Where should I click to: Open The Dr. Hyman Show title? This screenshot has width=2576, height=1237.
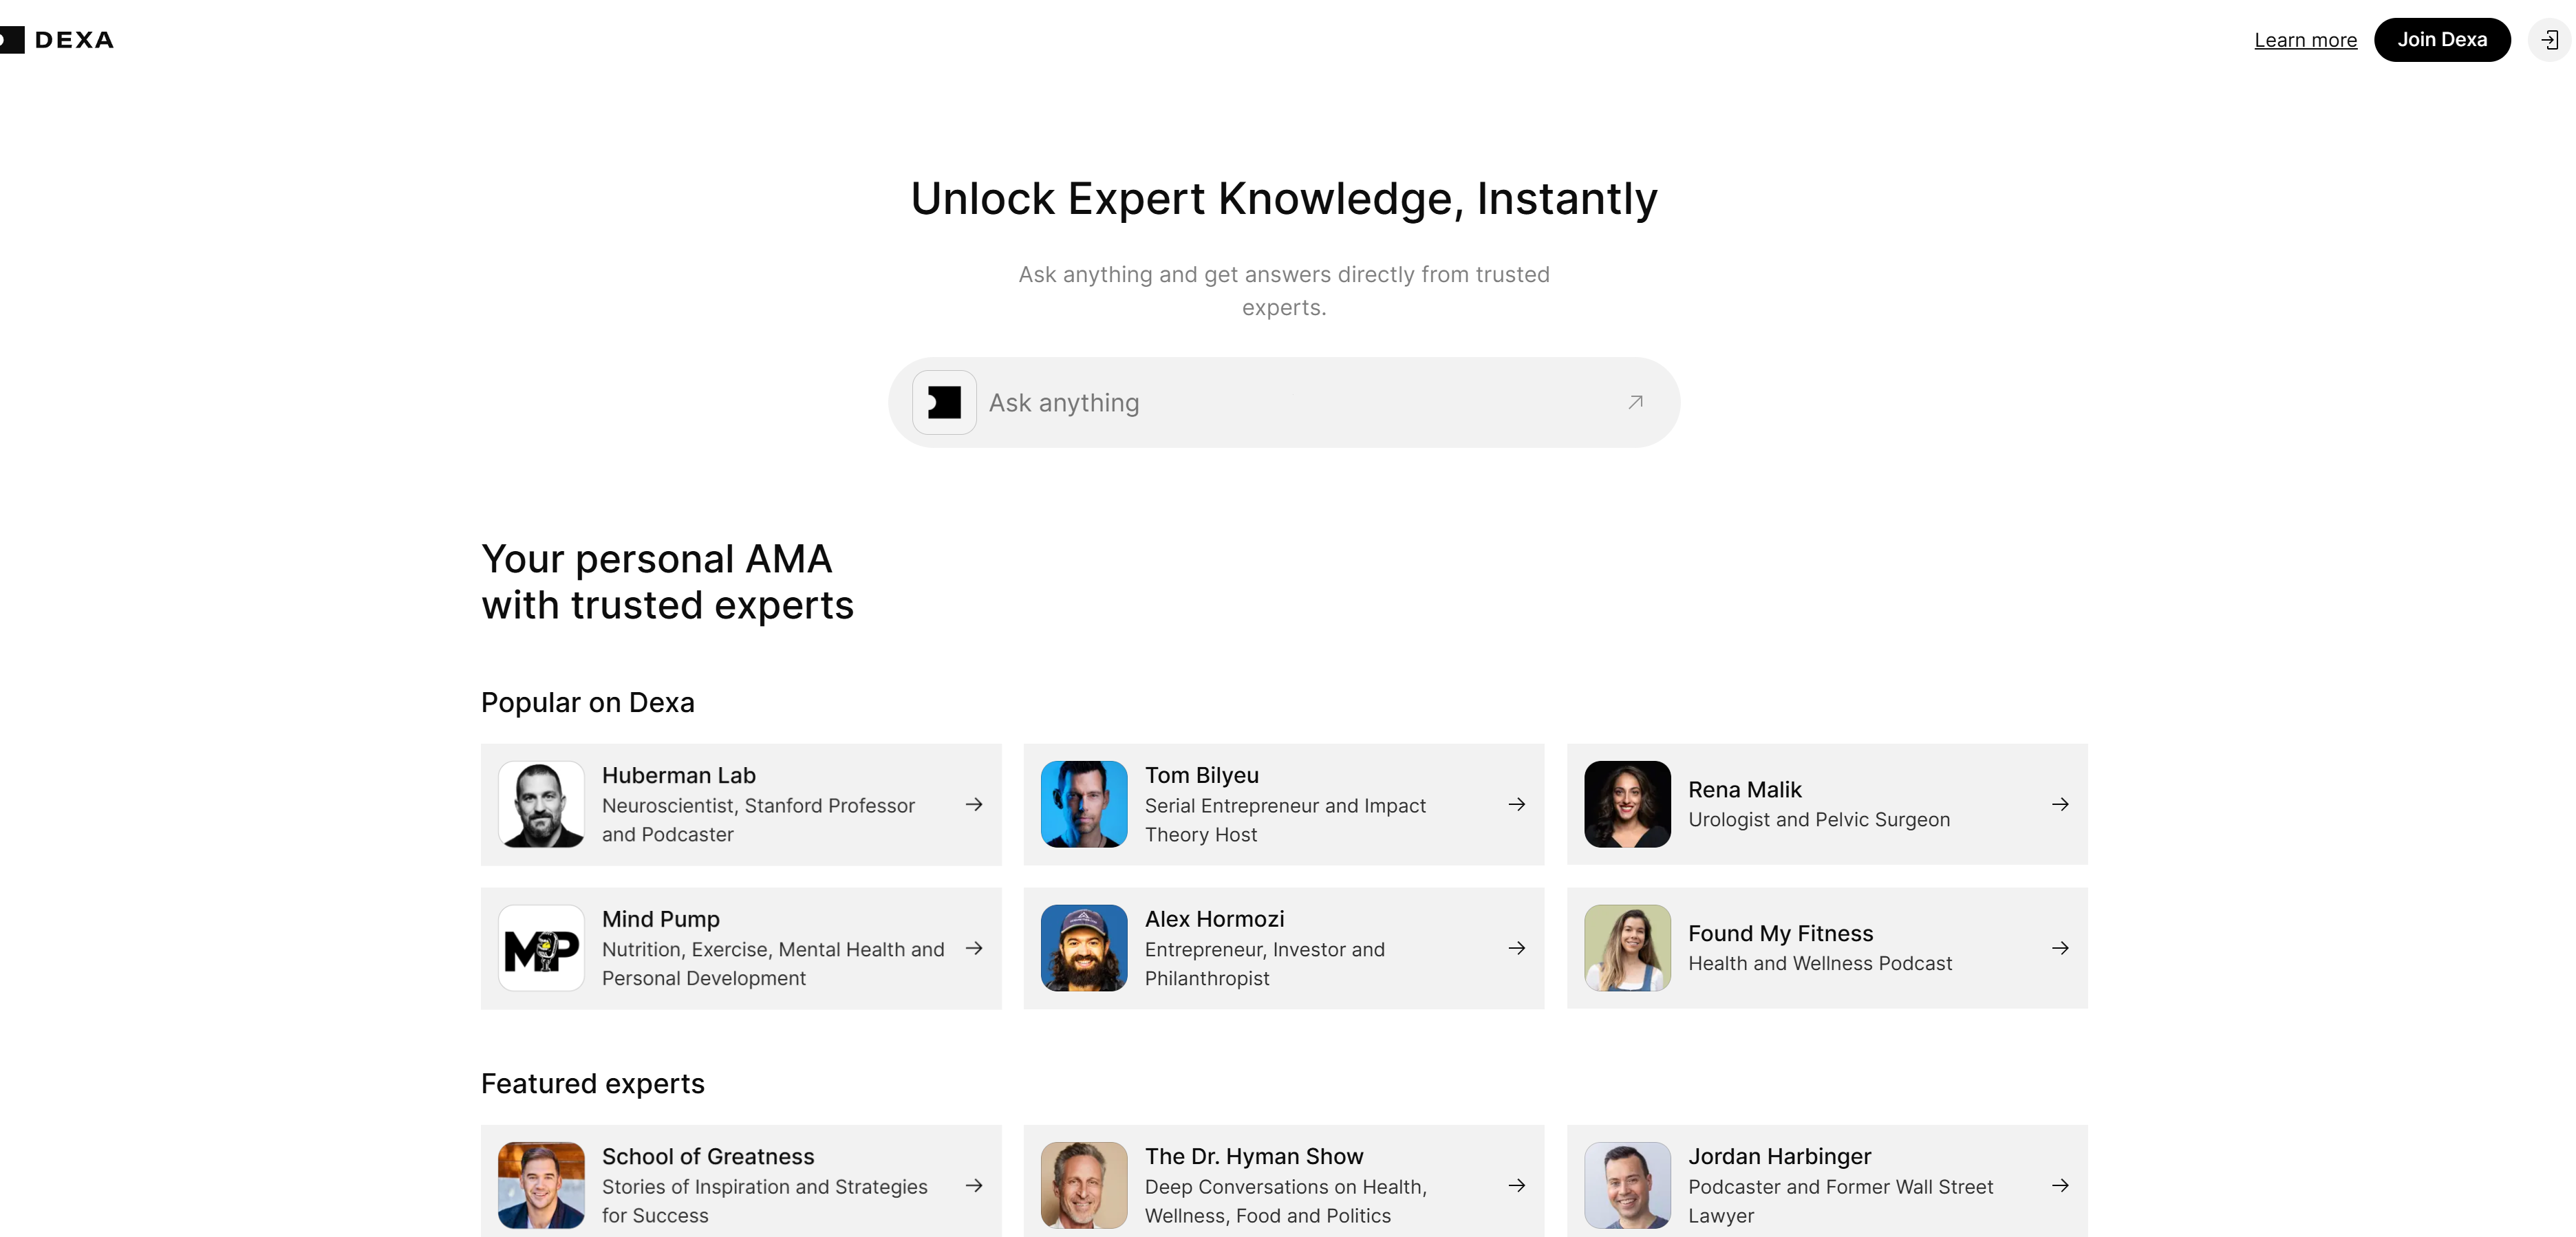point(1253,1156)
